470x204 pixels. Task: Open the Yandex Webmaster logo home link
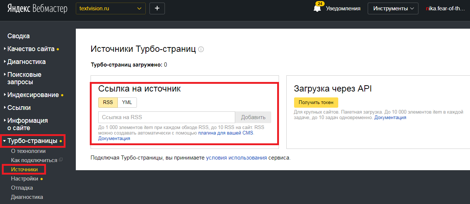(x=37, y=8)
